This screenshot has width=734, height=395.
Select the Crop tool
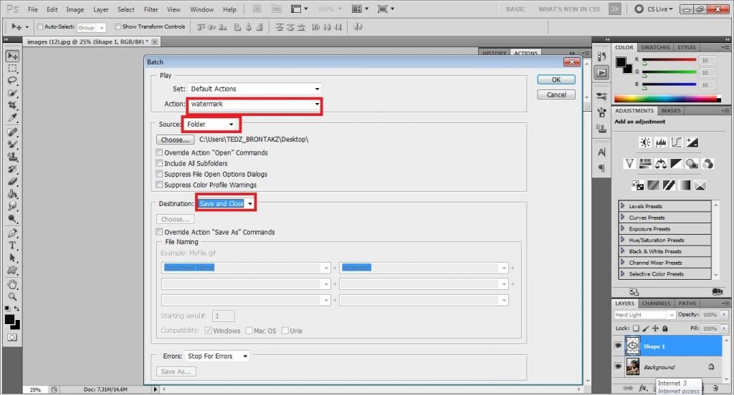(13, 105)
